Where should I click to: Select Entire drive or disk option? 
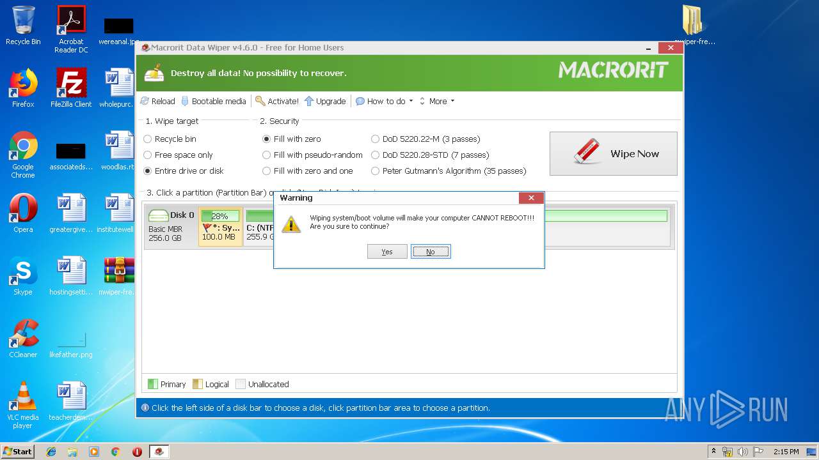tap(184, 171)
